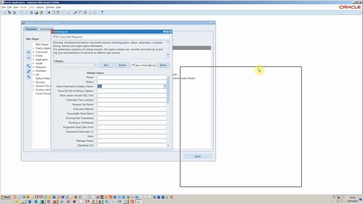The image size is (363, 204).
Task: Click the Setup button
Action: pyautogui.click(x=163, y=65)
